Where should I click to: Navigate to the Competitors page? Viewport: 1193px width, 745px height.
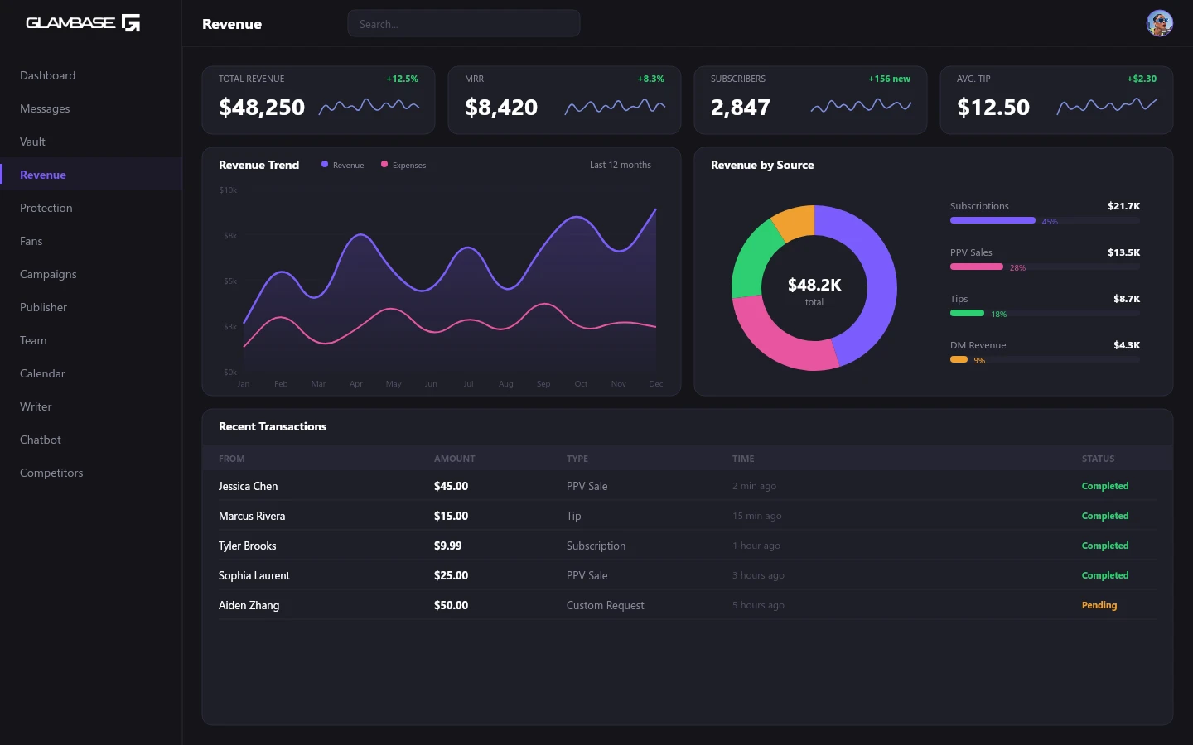[51, 473]
